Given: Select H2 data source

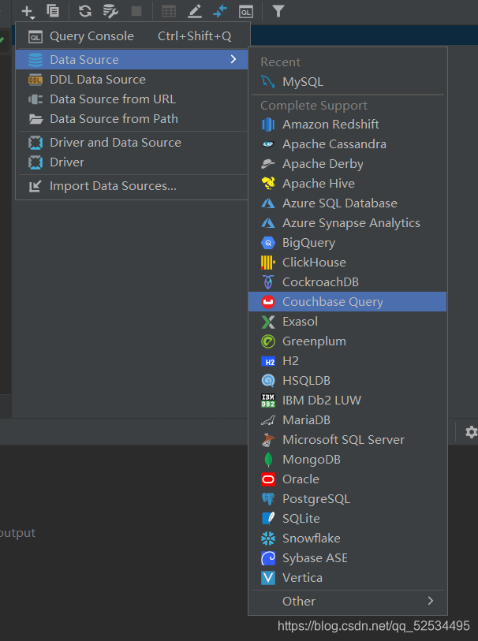Looking at the screenshot, I should [x=348, y=361].
